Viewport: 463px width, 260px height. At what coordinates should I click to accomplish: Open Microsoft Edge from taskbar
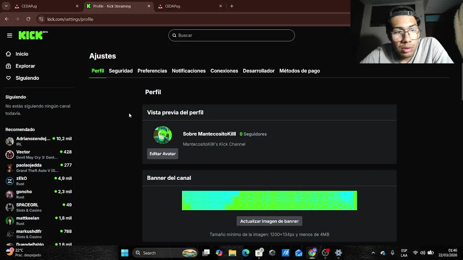[x=246, y=253]
